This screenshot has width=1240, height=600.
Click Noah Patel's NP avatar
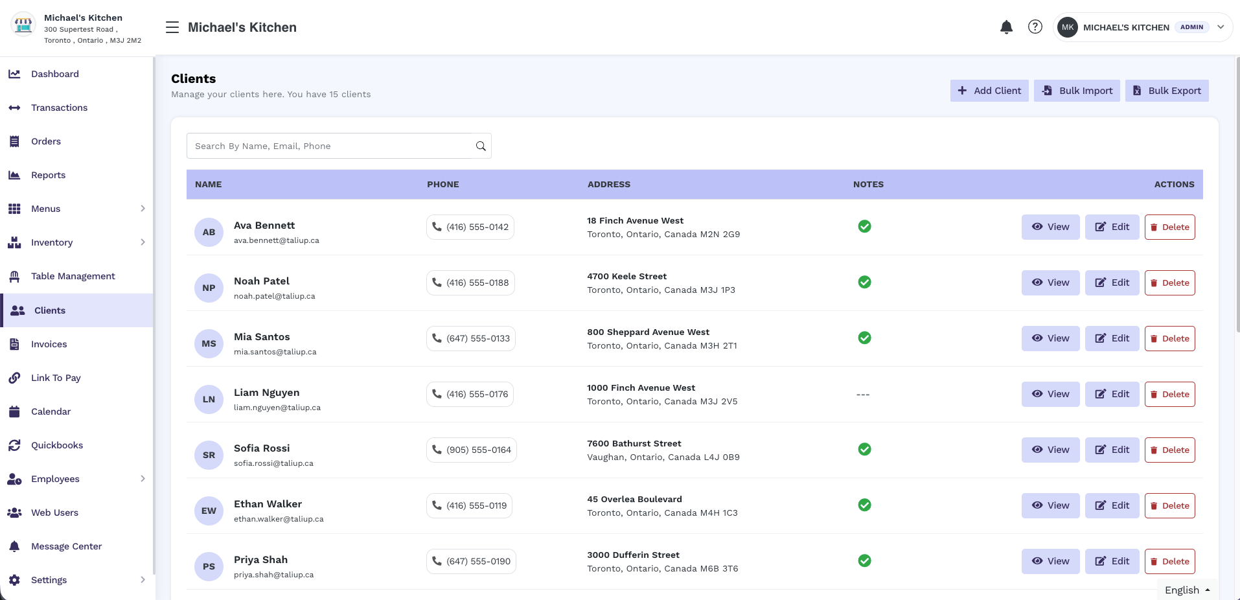point(209,288)
